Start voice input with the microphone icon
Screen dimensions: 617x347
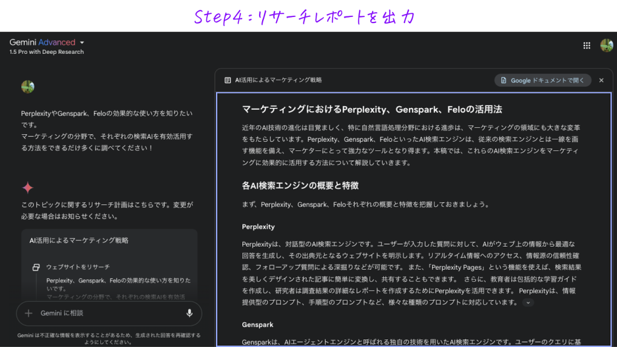click(x=189, y=313)
